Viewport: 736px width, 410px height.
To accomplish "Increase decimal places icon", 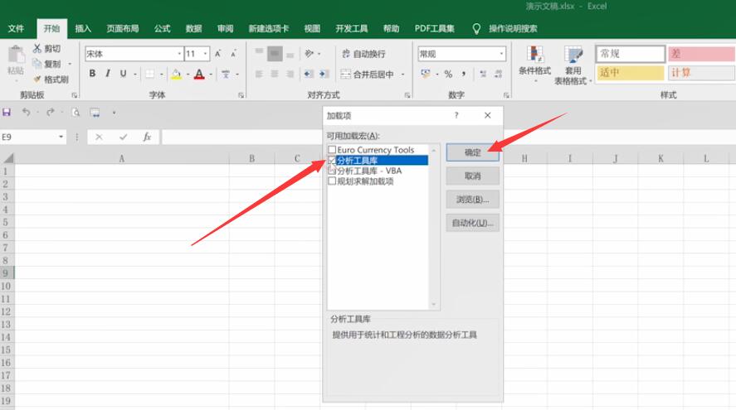I will click(x=483, y=74).
